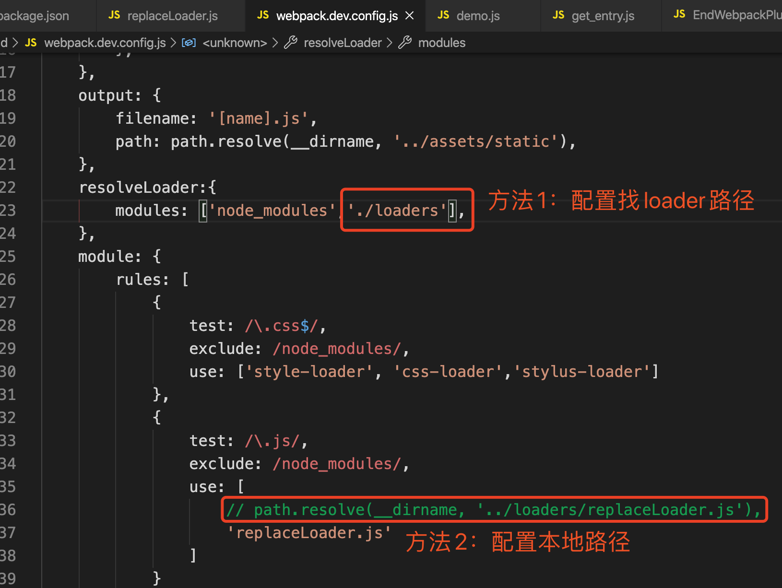Click the 'stylus-loader' string
The image size is (782, 588).
pos(582,372)
